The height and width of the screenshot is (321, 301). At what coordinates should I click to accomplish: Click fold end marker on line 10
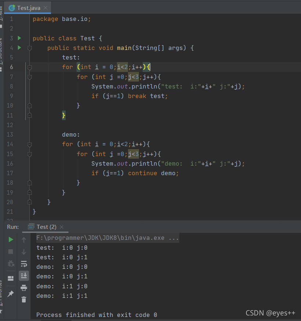point(30,106)
